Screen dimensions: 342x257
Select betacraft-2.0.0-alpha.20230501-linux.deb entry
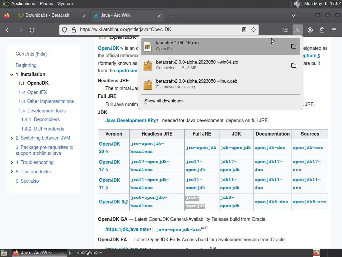click(x=220, y=84)
